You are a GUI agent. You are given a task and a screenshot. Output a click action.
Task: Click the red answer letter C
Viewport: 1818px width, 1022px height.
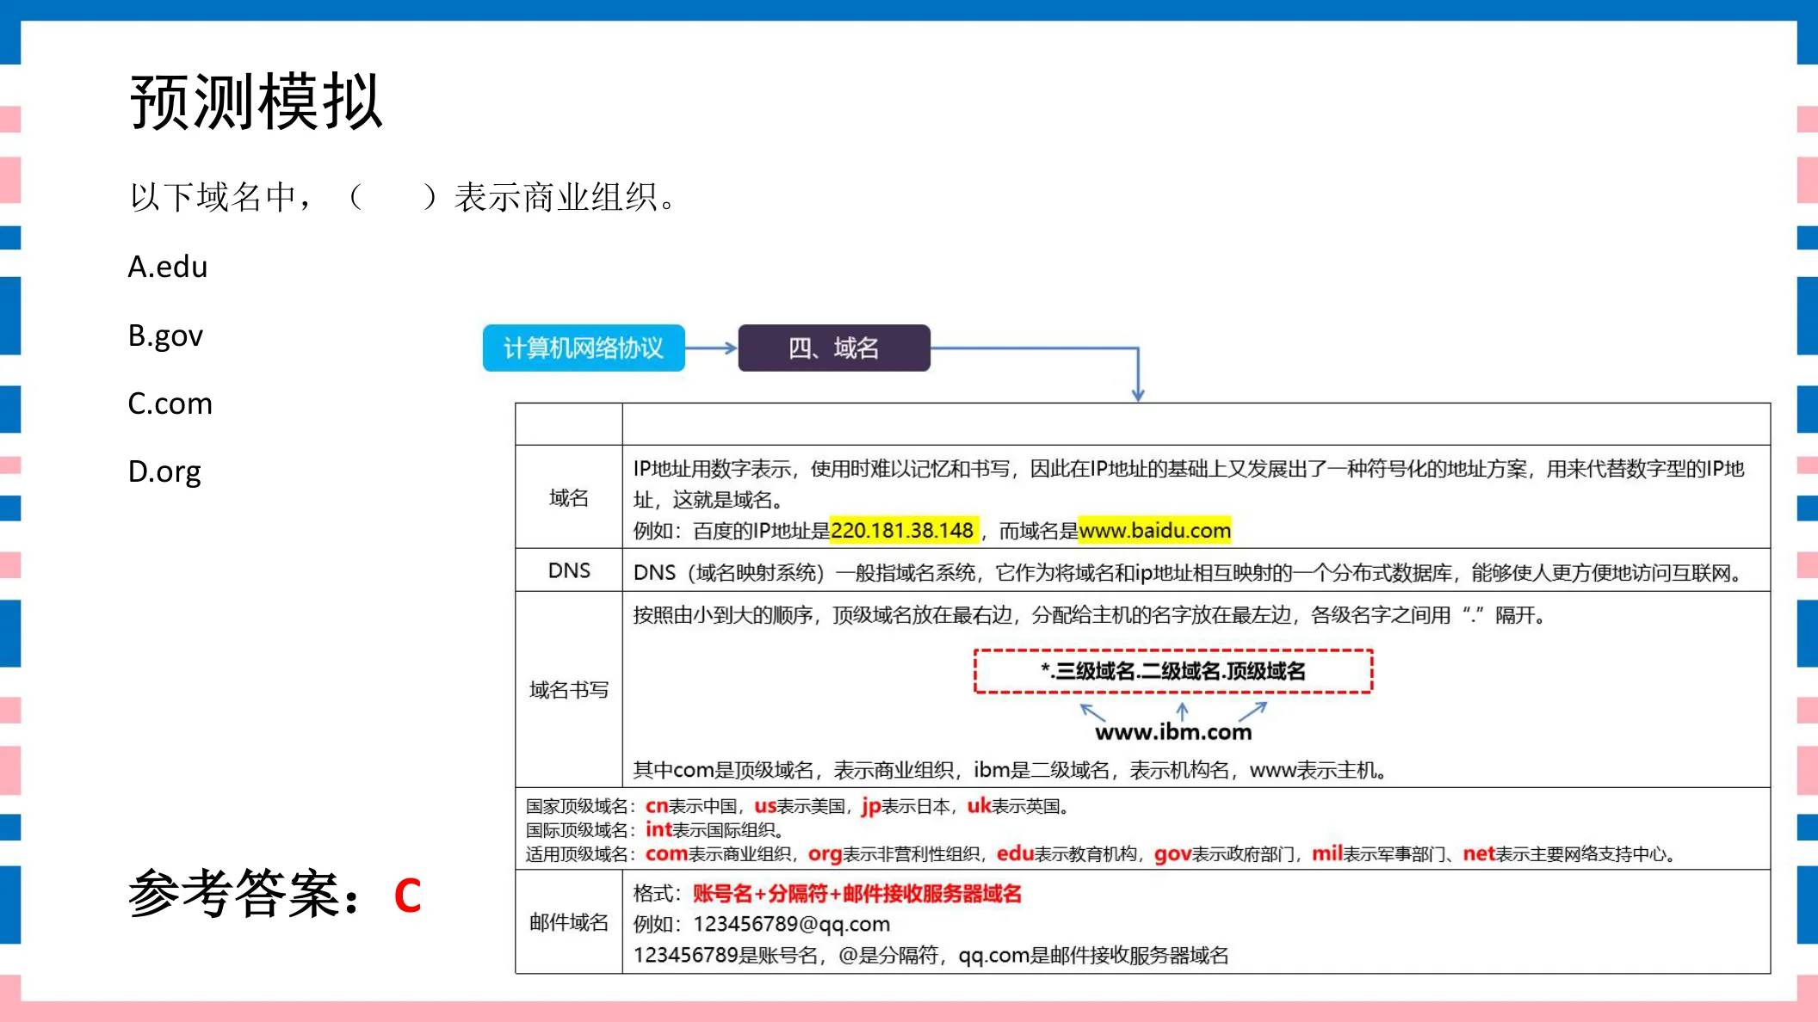[x=407, y=896]
